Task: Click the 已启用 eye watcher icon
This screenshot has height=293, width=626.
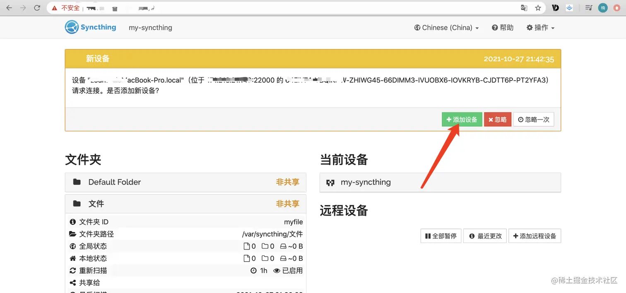Action: click(x=277, y=271)
